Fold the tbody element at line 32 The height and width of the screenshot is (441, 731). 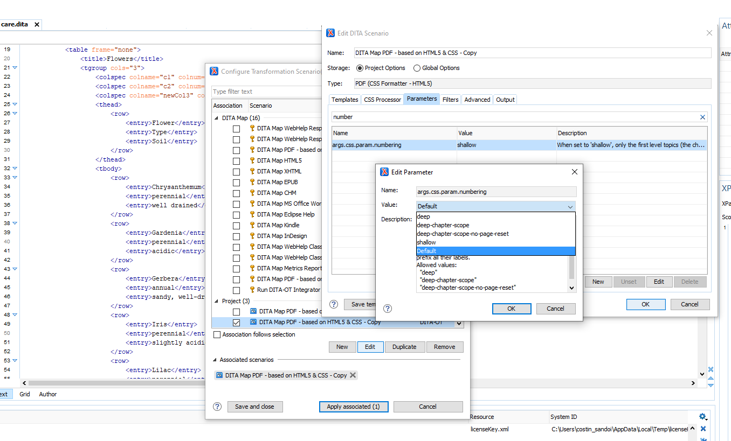[15, 169]
